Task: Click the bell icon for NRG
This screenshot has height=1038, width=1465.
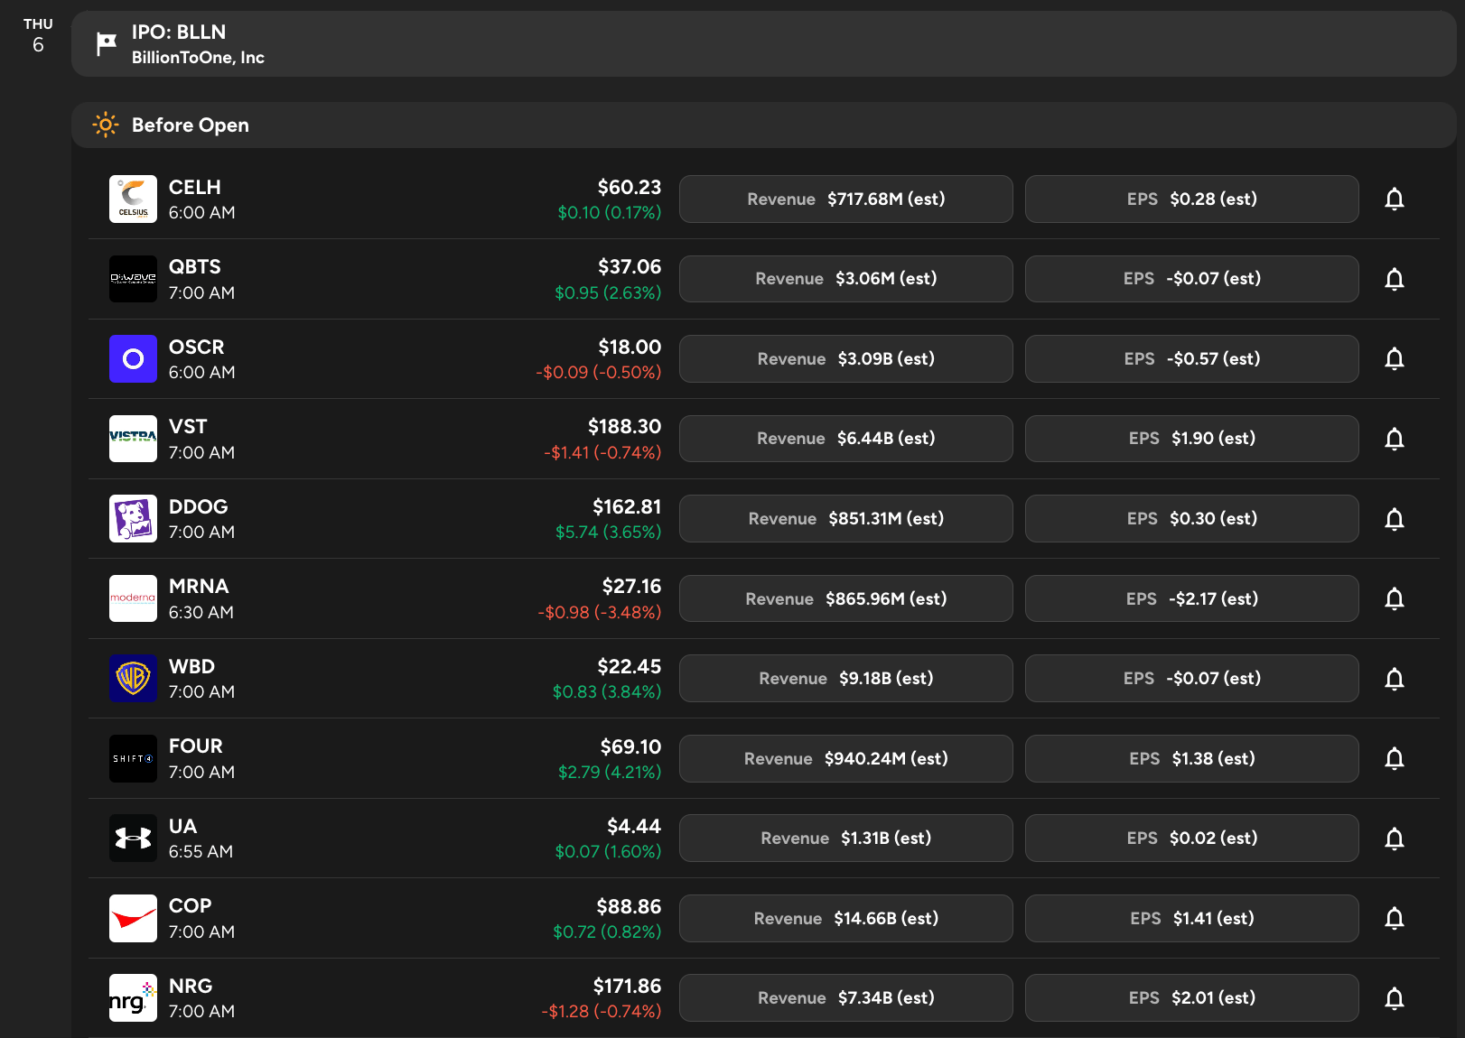Action: coord(1395,998)
